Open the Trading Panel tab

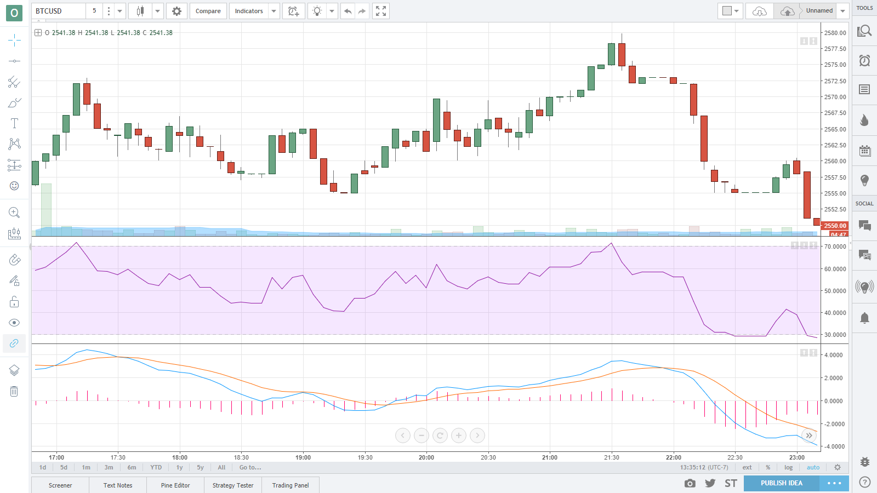tap(291, 485)
